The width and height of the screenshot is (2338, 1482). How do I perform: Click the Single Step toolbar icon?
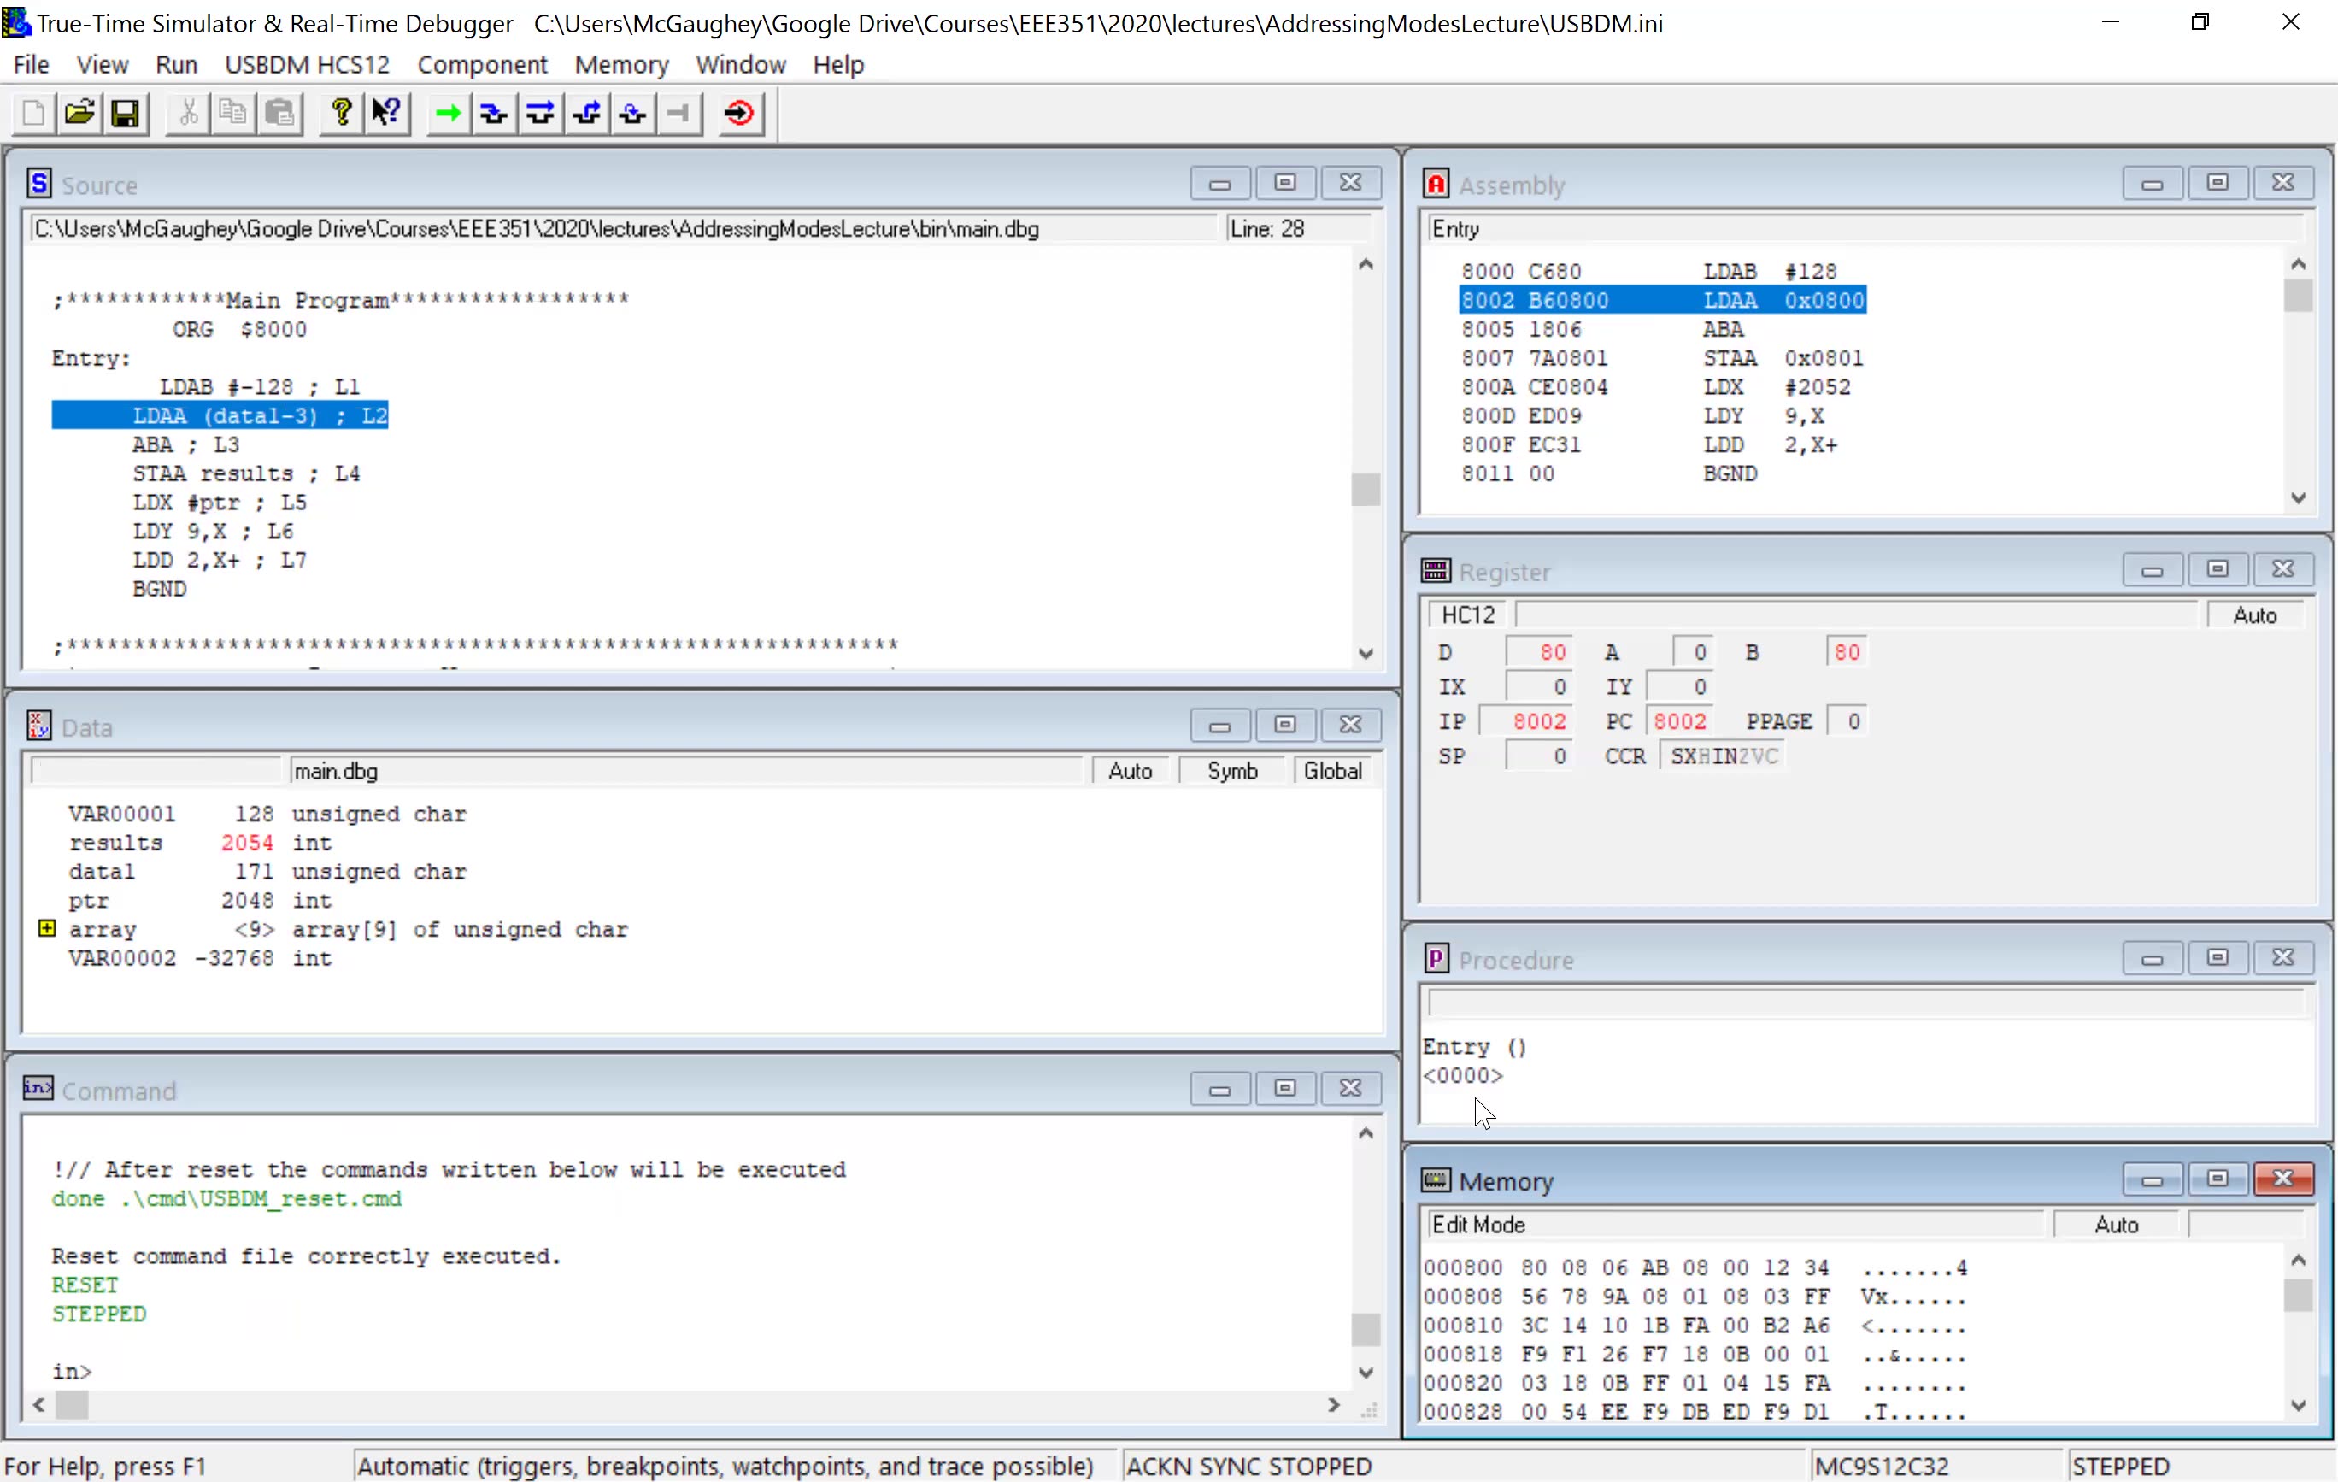[493, 114]
